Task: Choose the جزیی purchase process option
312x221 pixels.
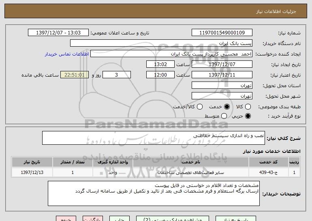Action: tap(248, 116)
